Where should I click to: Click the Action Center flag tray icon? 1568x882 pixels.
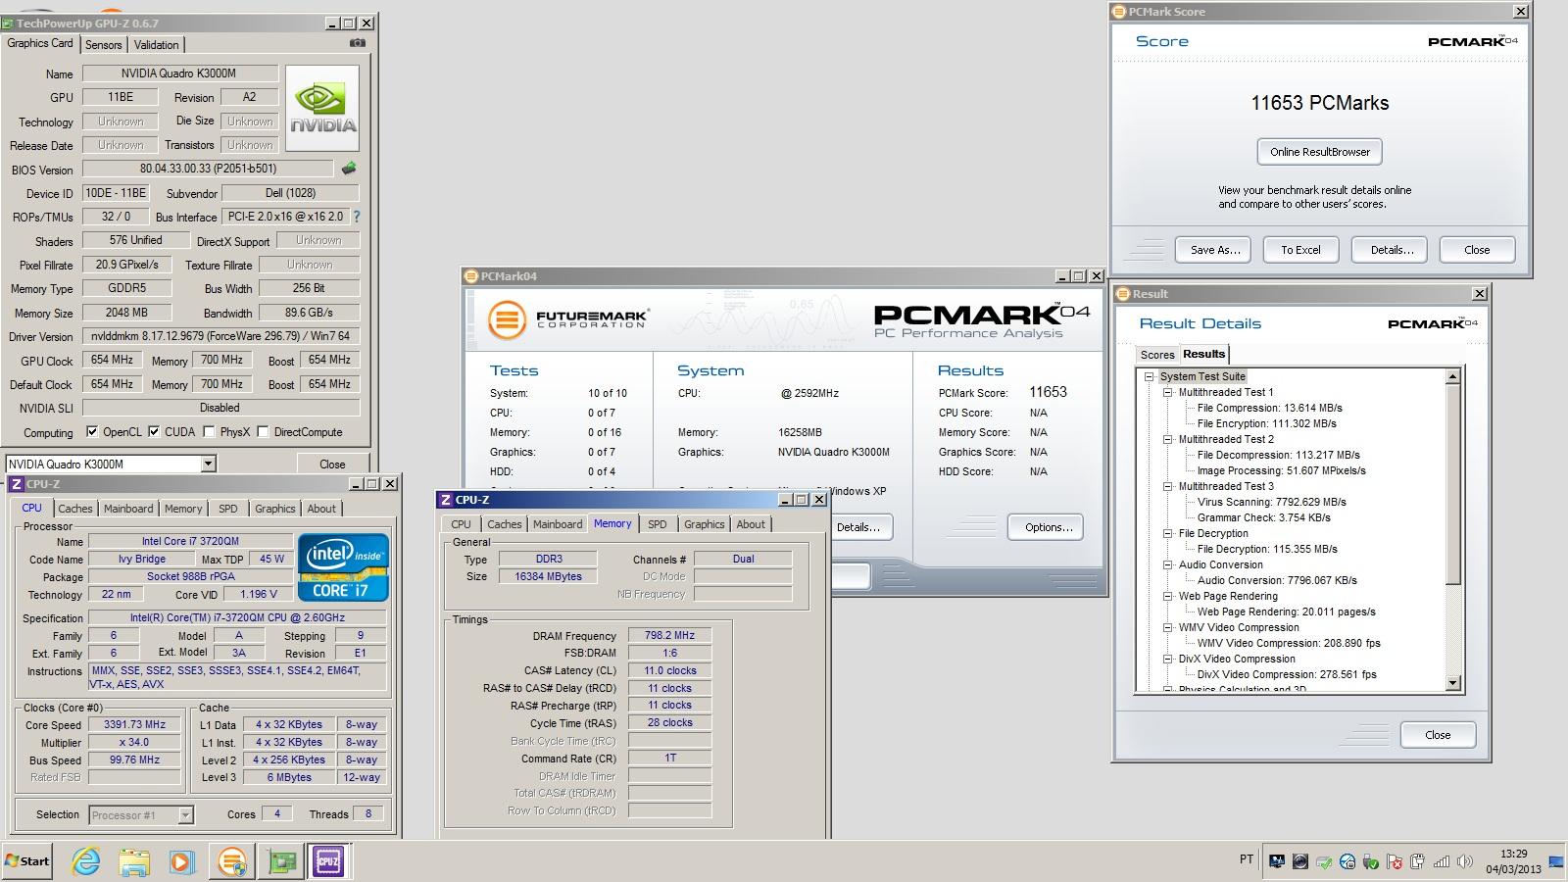coord(1395,861)
